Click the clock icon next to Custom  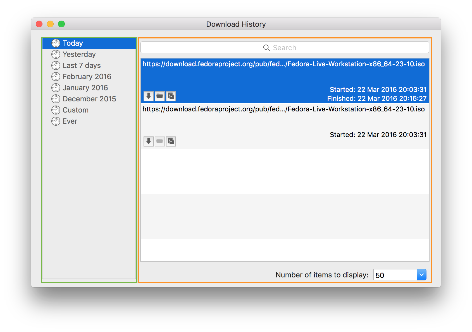pyautogui.click(x=55, y=110)
